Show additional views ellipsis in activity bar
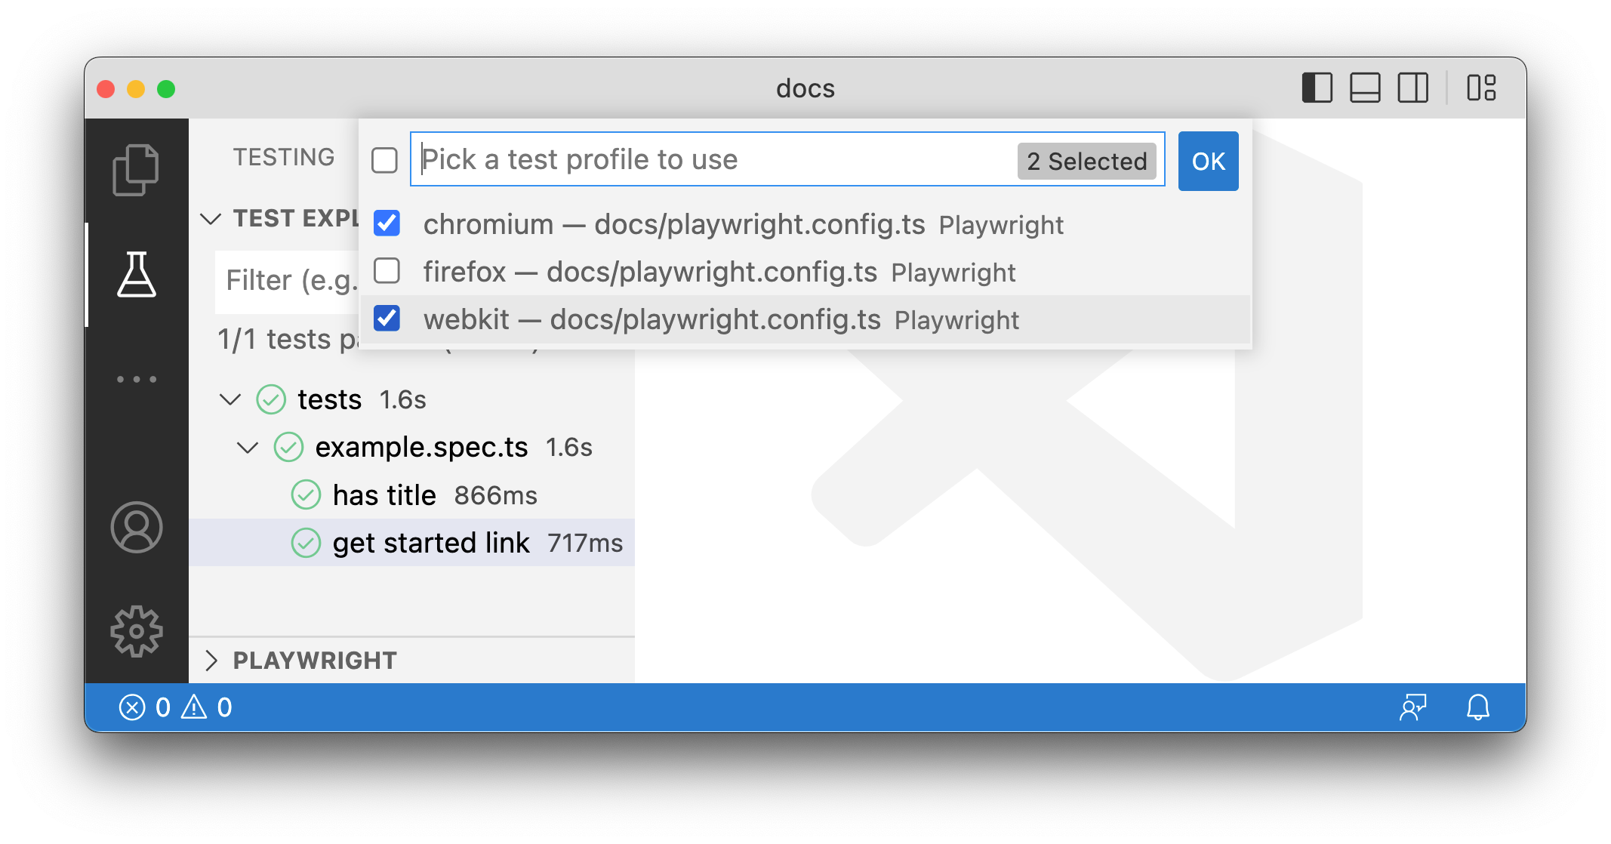Viewport: 1611px width, 844px height. pos(137,379)
